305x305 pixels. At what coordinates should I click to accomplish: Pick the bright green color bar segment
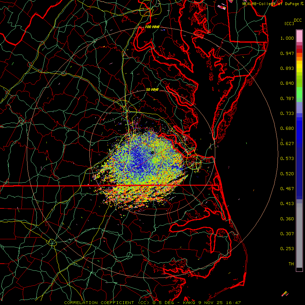[299, 93]
